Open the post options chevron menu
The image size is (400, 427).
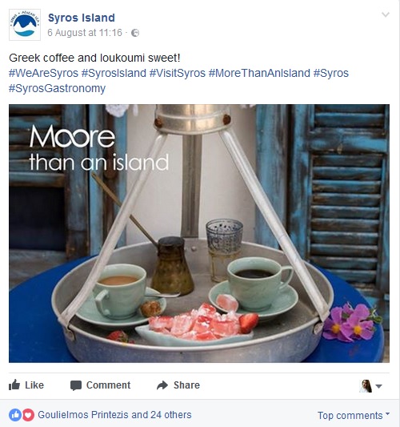point(386,14)
